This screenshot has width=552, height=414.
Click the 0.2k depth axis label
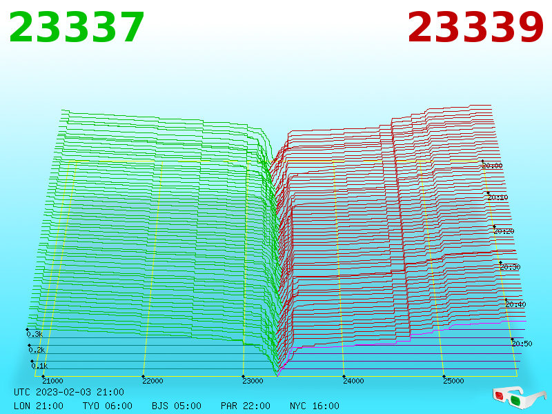(37, 350)
